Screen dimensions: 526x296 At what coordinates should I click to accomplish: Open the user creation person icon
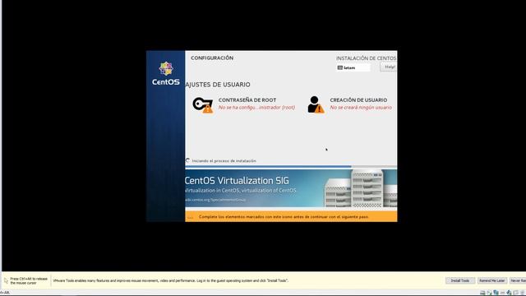(316, 104)
